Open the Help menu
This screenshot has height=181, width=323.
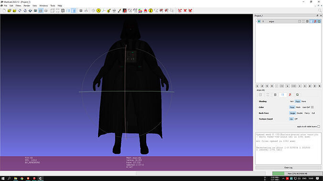[x=60, y=6]
